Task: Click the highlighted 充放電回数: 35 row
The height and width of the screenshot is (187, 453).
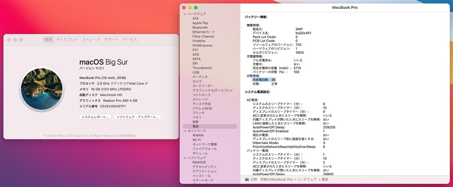Action: tap(264, 80)
